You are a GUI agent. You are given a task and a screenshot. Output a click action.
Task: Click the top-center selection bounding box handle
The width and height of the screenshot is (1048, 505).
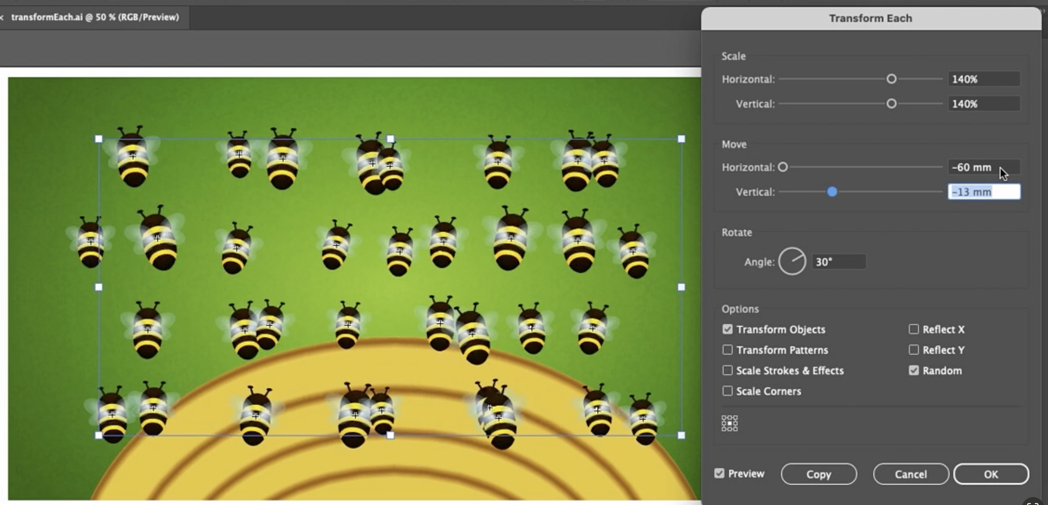click(390, 139)
